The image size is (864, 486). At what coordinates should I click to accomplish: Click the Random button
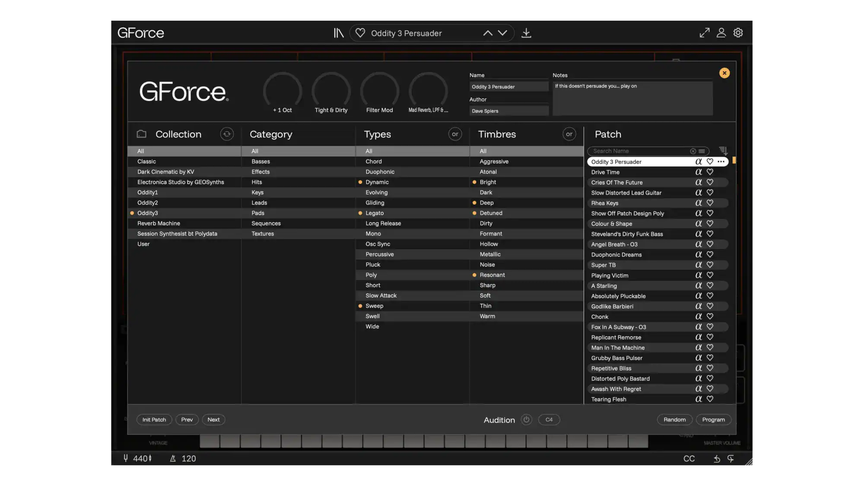pyautogui.click(x=675, y=420)
